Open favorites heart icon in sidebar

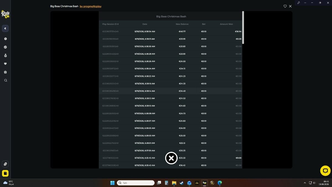click(x=5, y=64)
